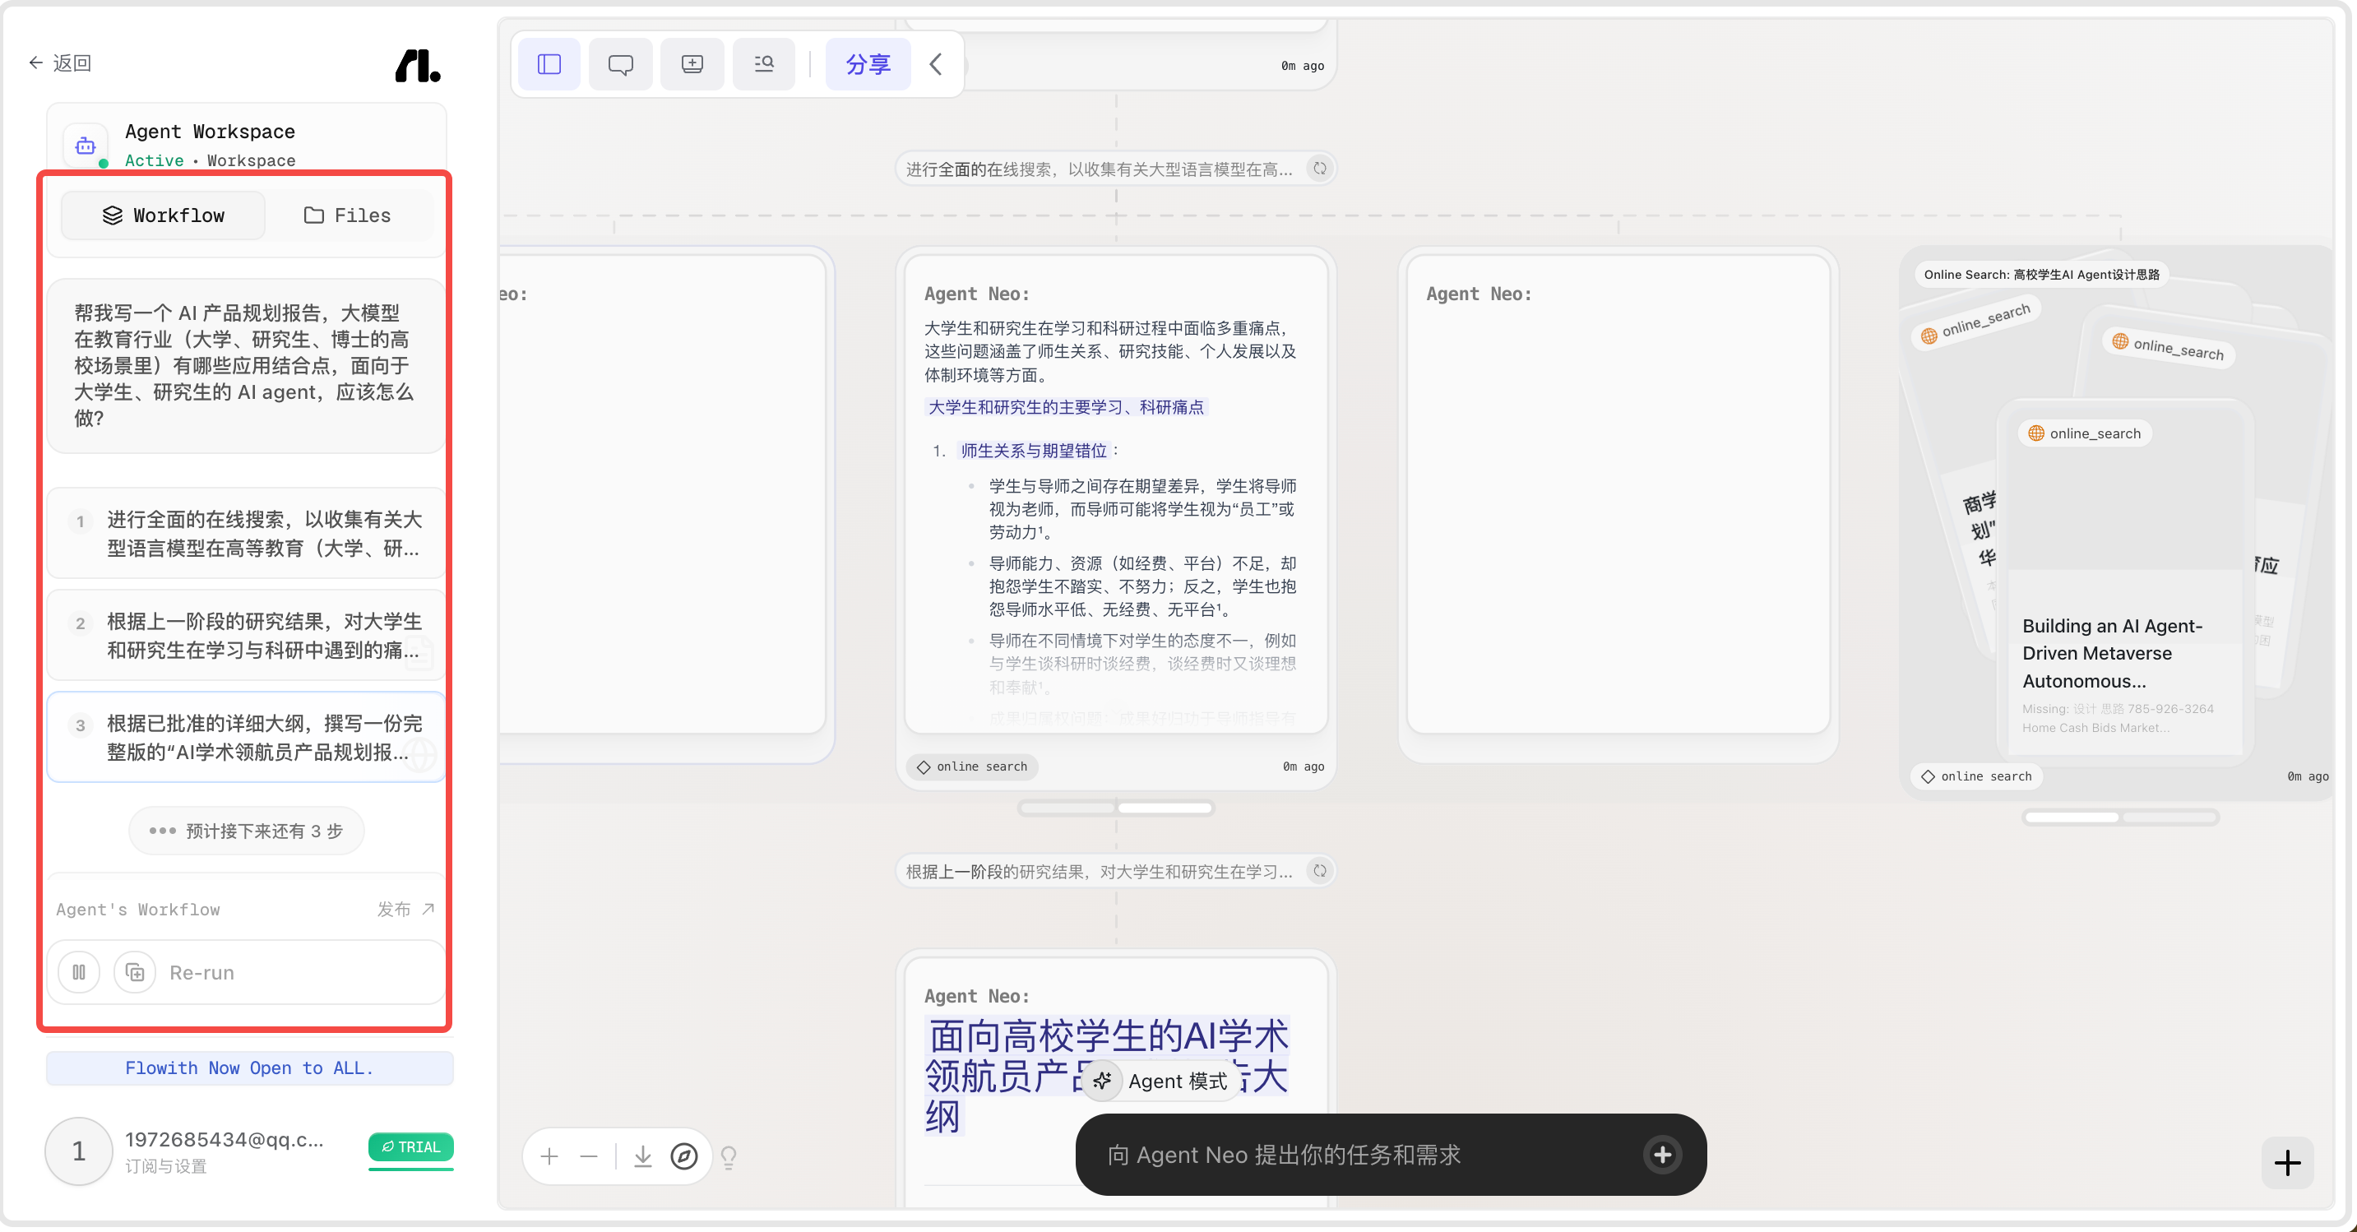
Task: Pause the agent workflow run
Action: [x=79, y=972]
